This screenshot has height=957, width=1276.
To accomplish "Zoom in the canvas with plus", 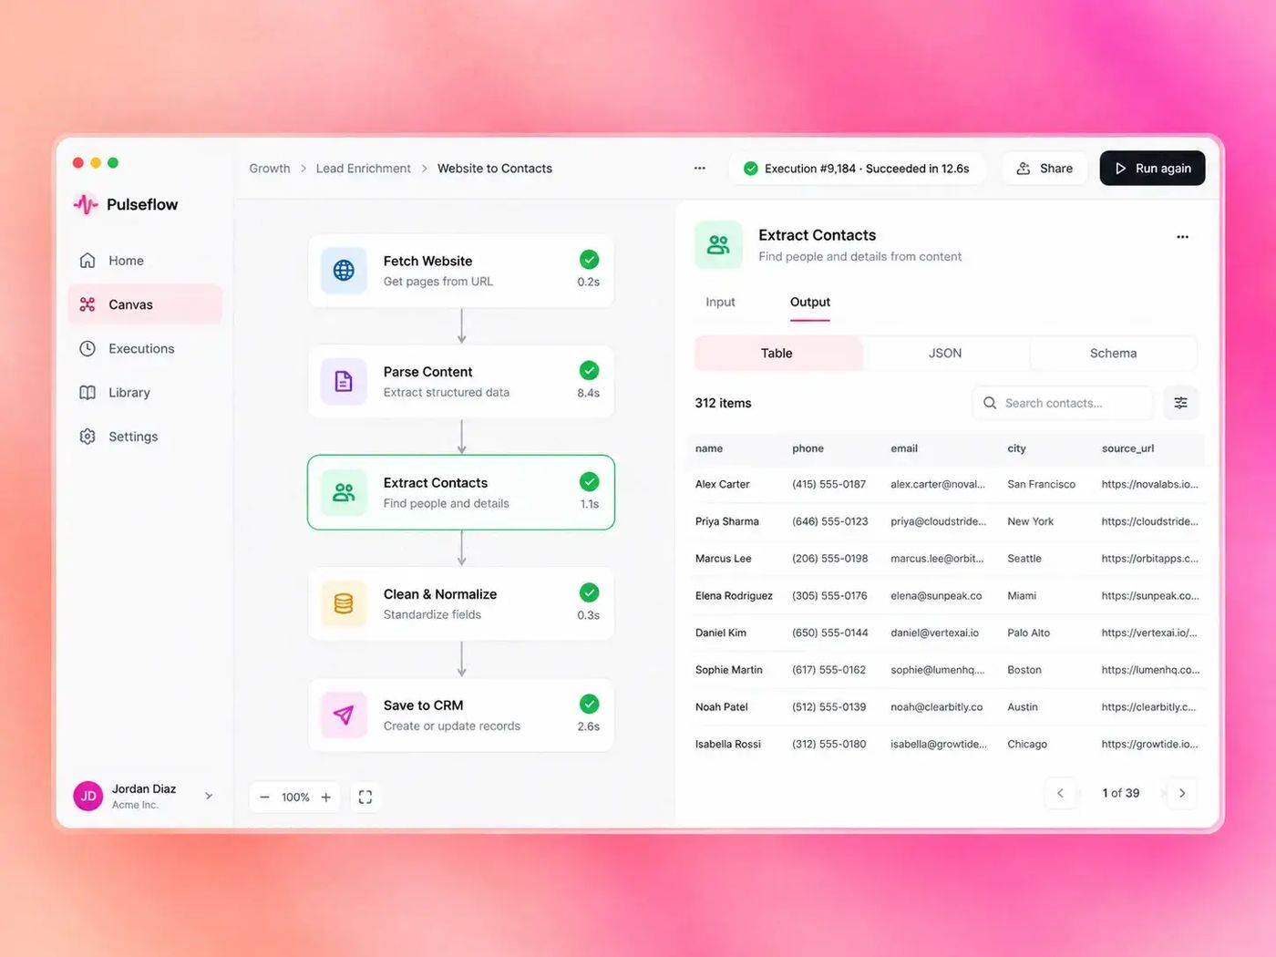I will [x=325, y=797].
